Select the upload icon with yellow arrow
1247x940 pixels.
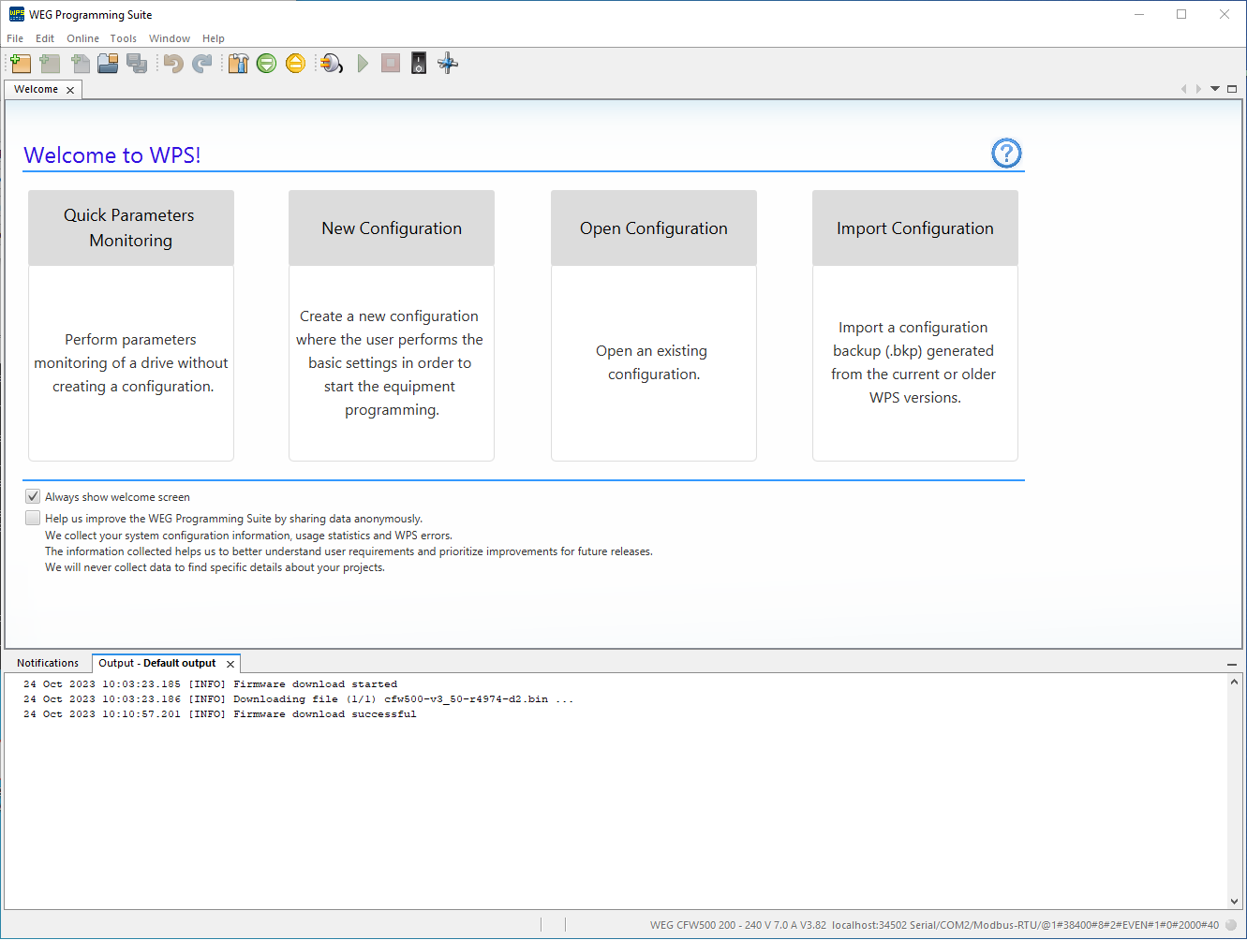[x=295, y=63]
